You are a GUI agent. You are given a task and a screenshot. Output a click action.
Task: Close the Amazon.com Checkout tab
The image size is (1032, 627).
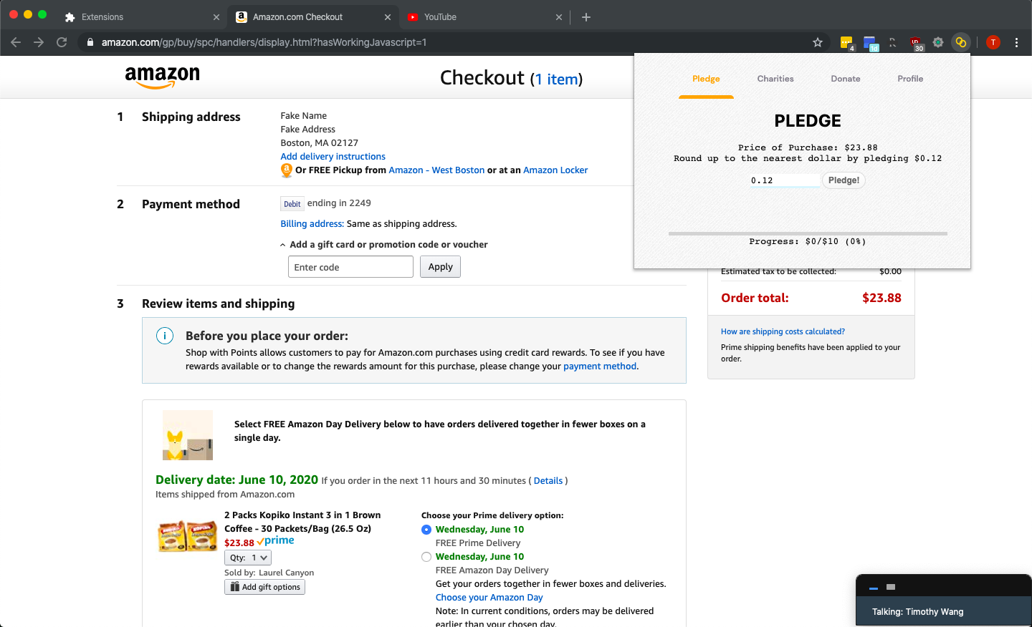pyautogui.click(x=388, y=17)
